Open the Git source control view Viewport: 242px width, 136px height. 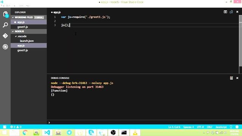pos(5,36)
